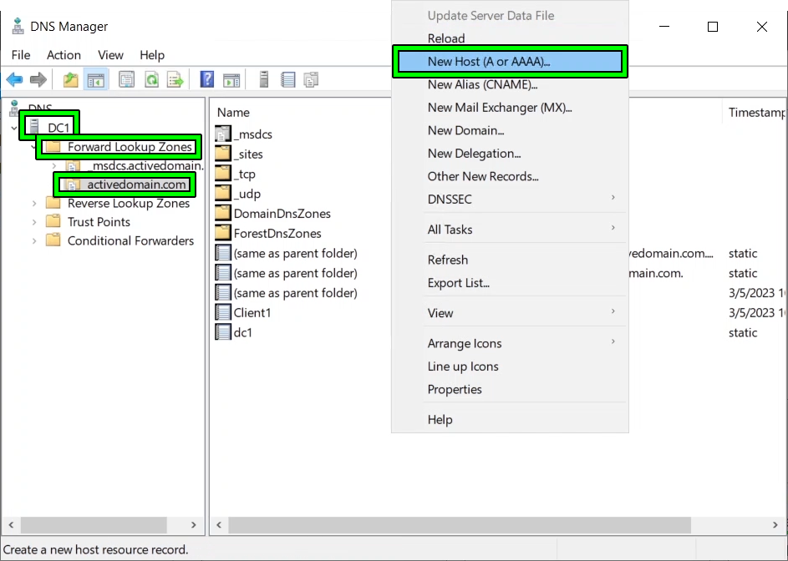Open the Action menu
This screenshot has height=561, width=788.
pos(64,55)
